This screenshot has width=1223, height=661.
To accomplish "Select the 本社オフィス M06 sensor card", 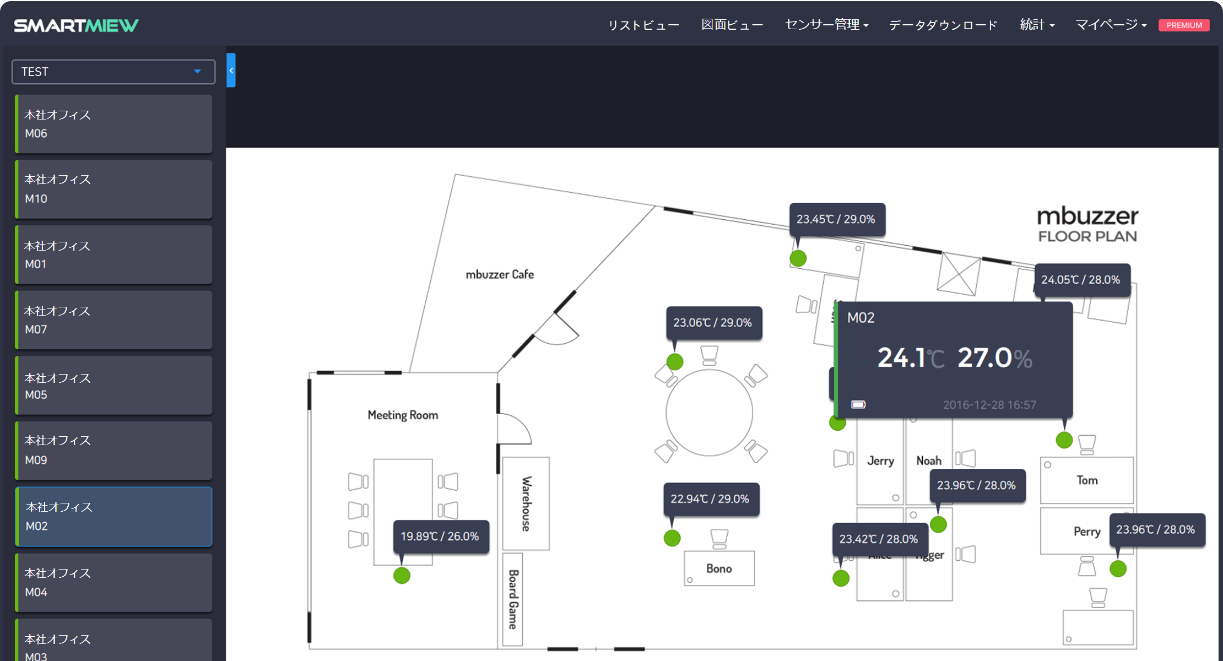I will click(x=113, y=124).
